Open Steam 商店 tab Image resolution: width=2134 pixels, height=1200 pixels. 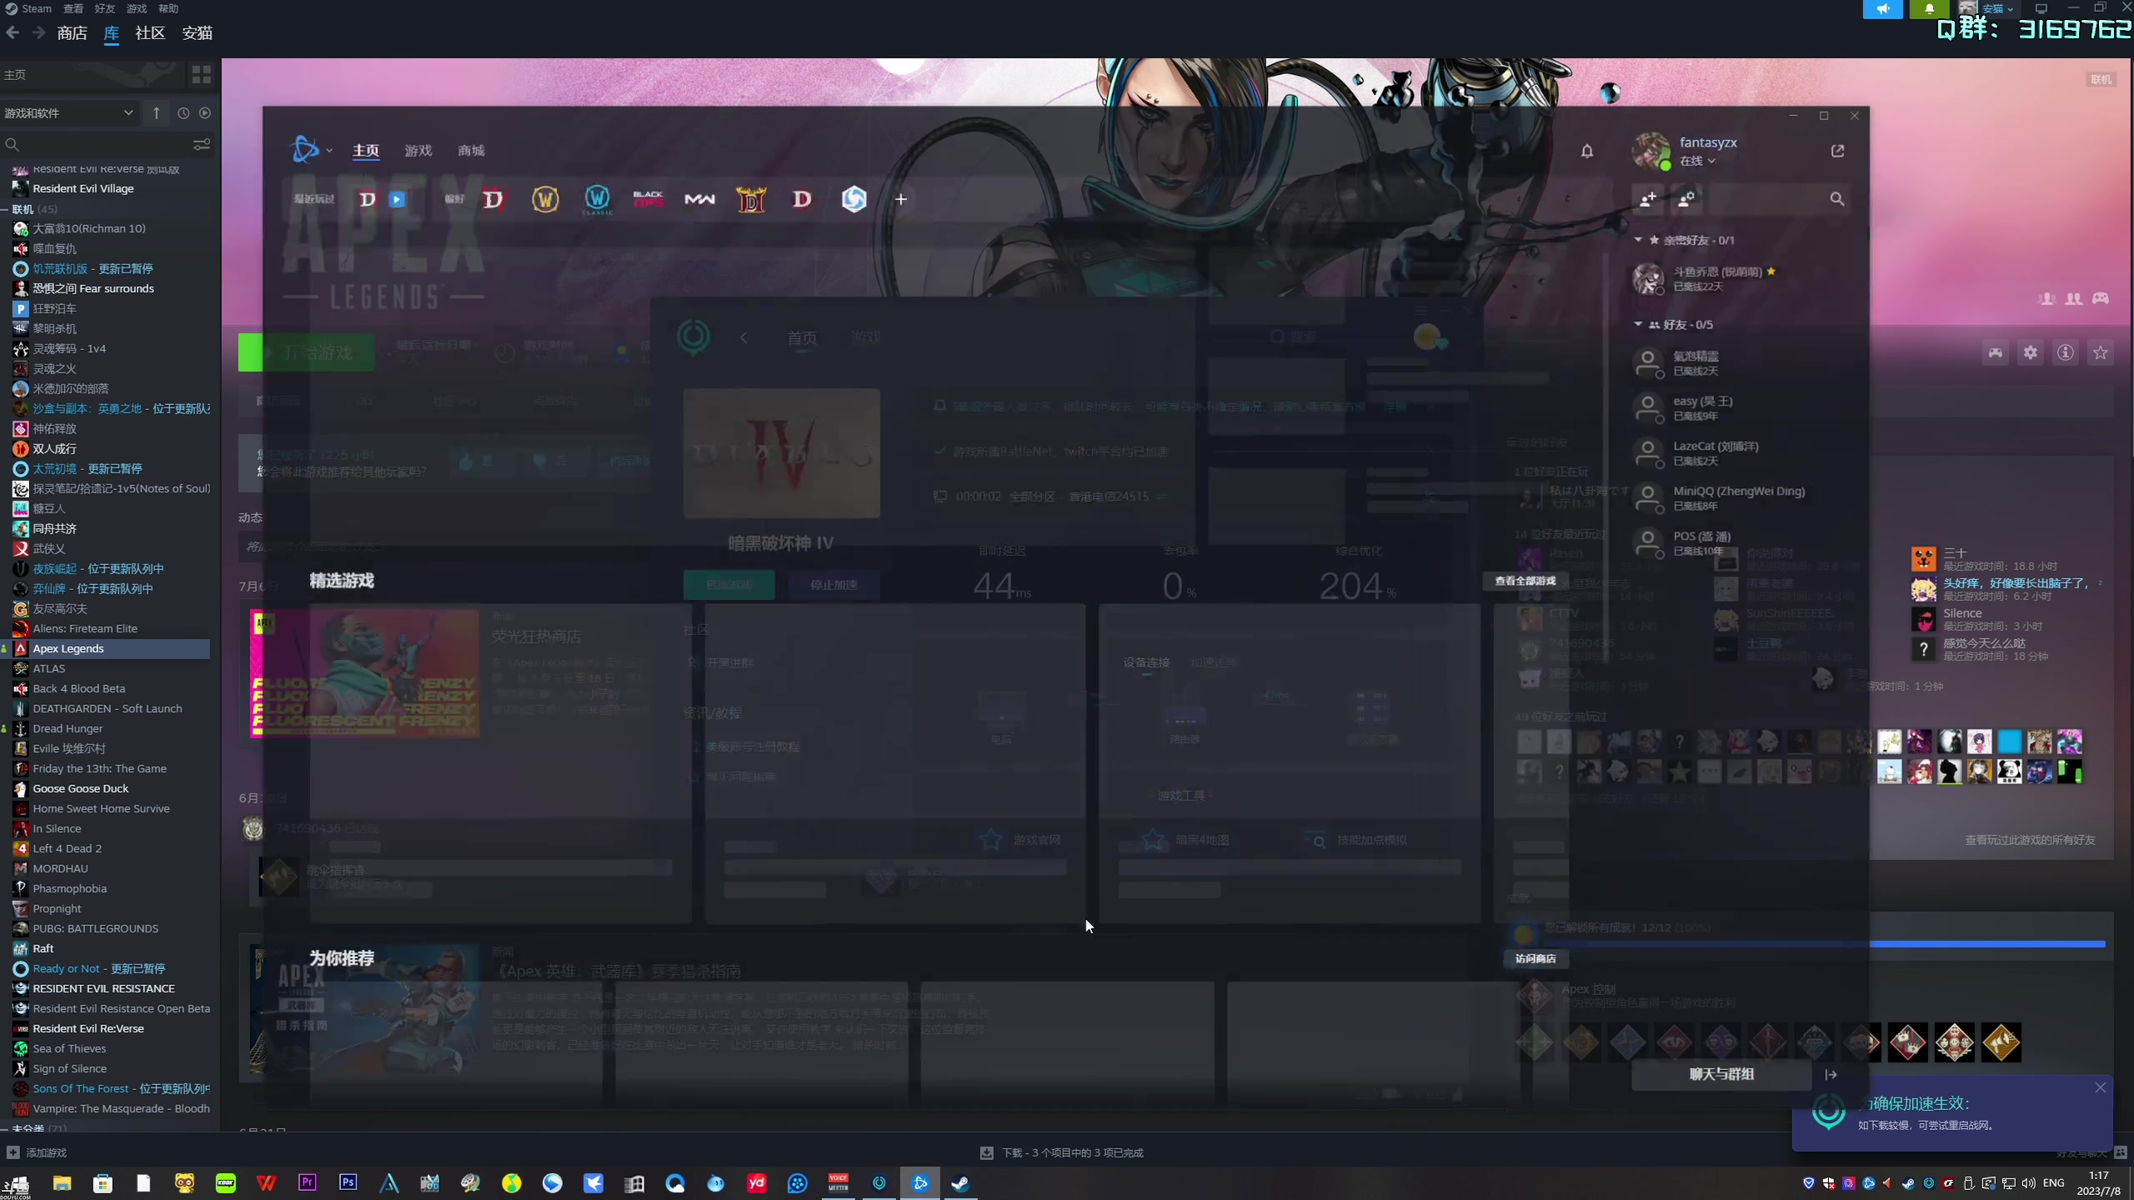click(x=72, y=32)
